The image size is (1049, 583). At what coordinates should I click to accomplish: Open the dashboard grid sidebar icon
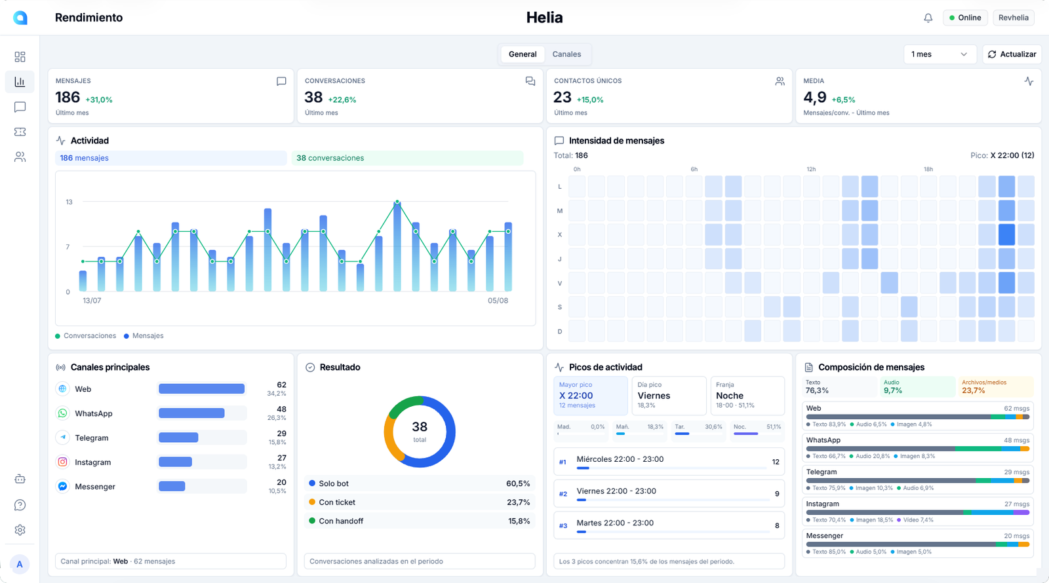(20, 57)
